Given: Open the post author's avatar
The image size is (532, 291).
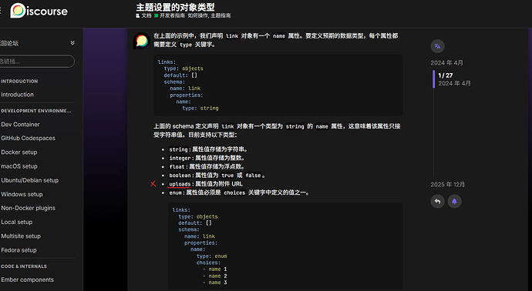Looking at the screenshot, I should 142,41.
